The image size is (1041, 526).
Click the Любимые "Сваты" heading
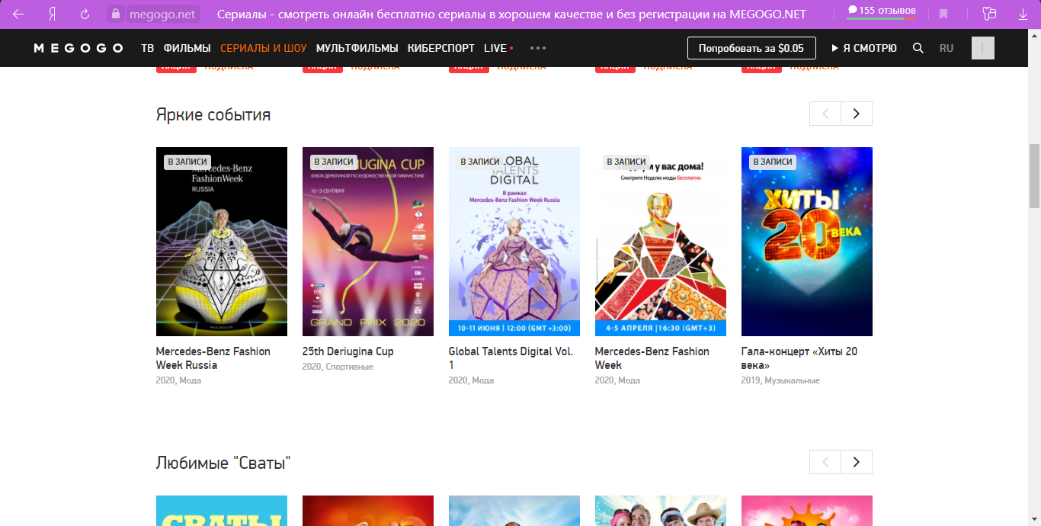point(223,463)
